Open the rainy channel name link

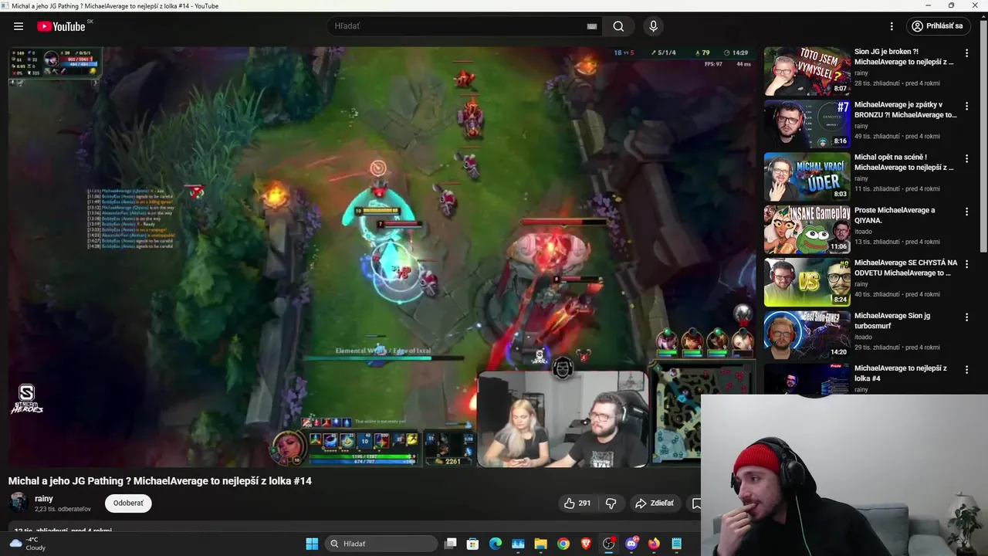(44, 499)
